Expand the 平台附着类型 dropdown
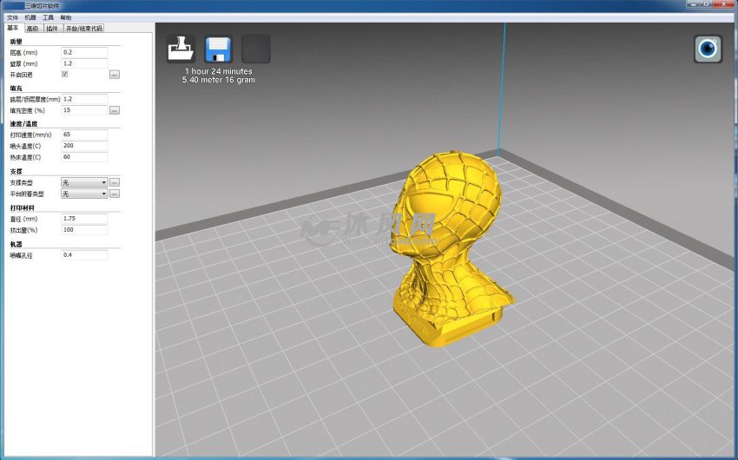Screen dimensions: 738x460 [84, 194]
